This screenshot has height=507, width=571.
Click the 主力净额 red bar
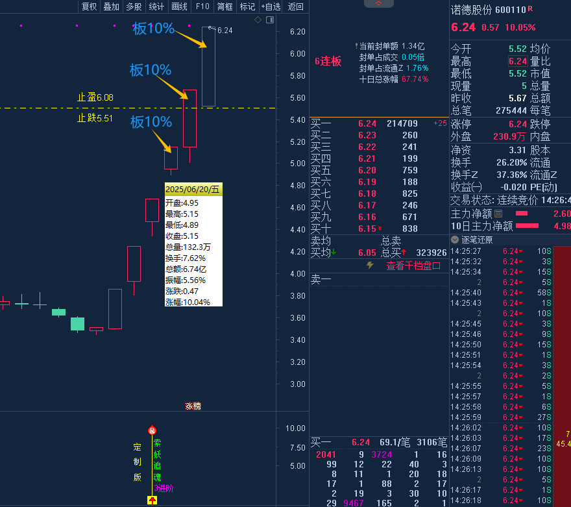[522, 214]
